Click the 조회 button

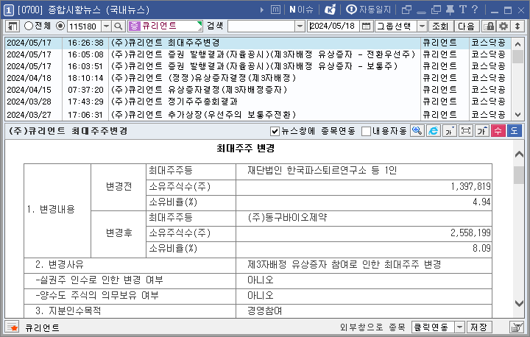click(440, 26)
